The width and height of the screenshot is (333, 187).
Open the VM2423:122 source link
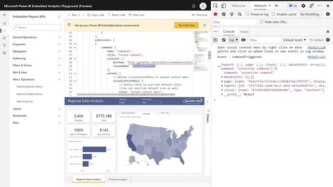click(x=316, y=57)
